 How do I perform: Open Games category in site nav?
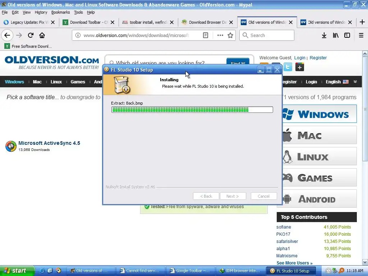tap(78, 82)
